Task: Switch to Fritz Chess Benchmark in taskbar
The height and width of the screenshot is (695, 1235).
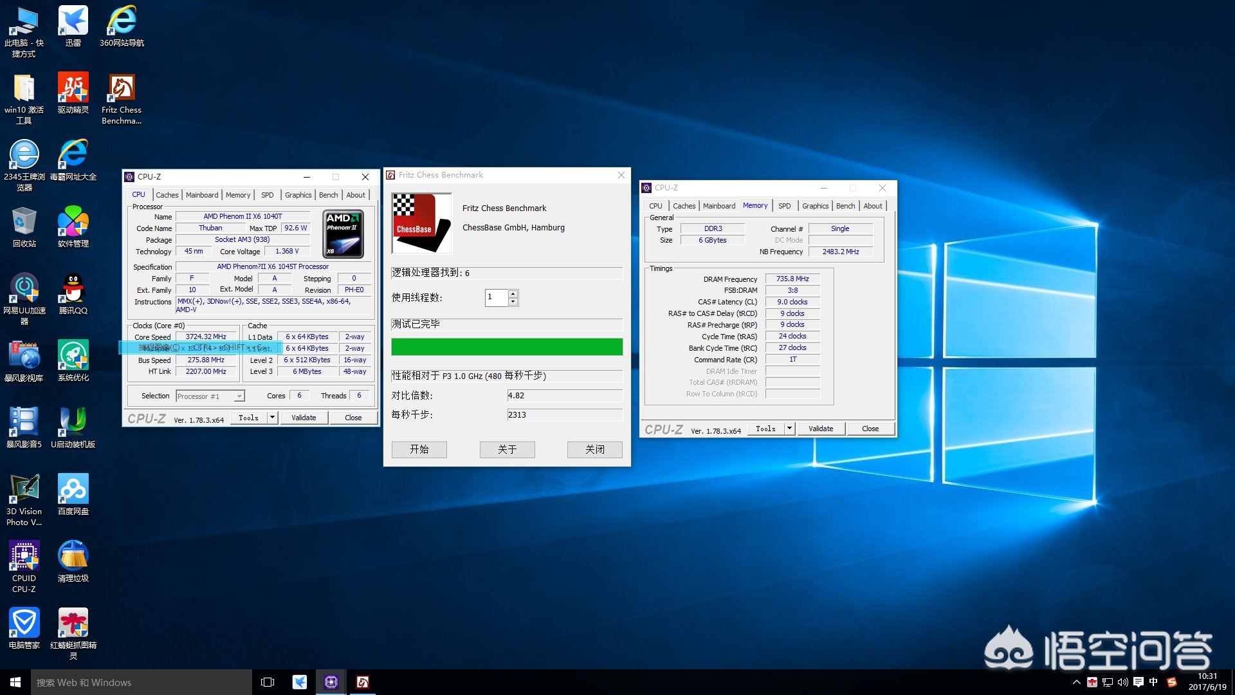Action: point(362,682)
